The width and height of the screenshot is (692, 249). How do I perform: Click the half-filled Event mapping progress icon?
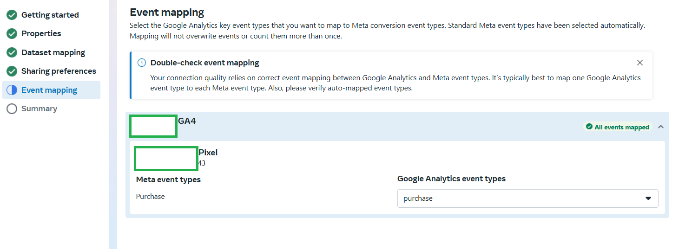click(12, 90)
